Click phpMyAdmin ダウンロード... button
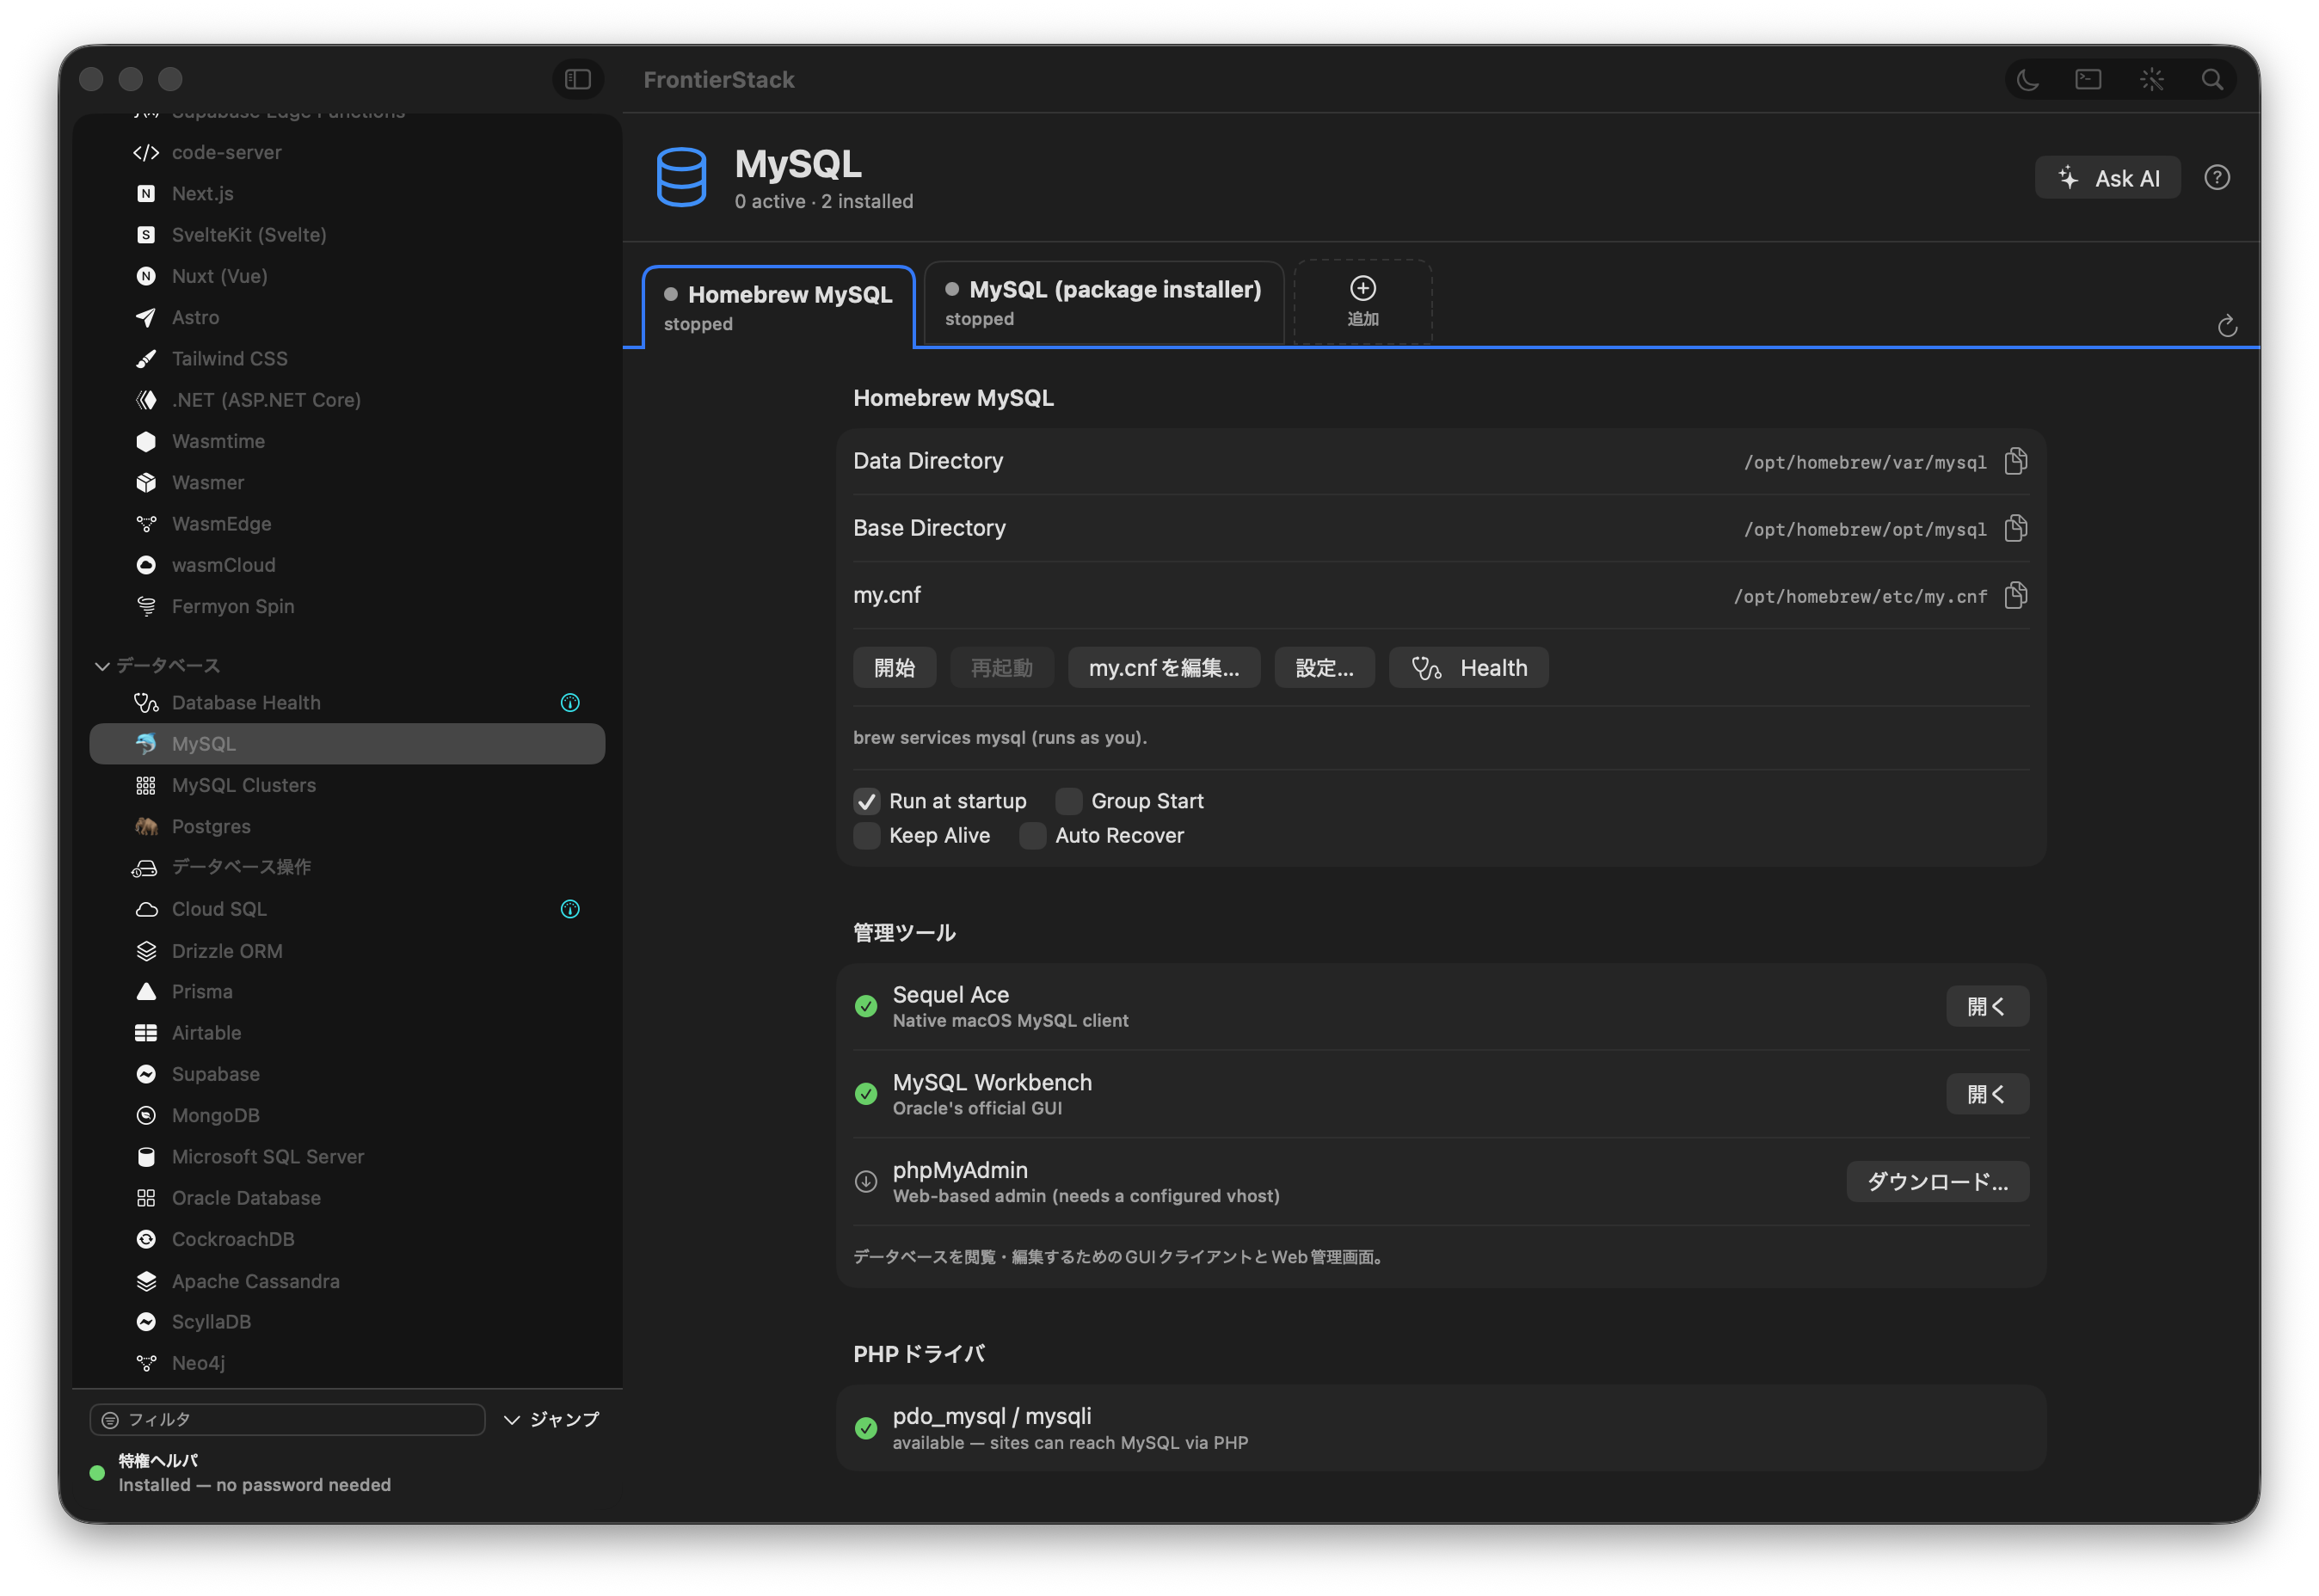The image size is (2319, 1596). point(1937,1182)
